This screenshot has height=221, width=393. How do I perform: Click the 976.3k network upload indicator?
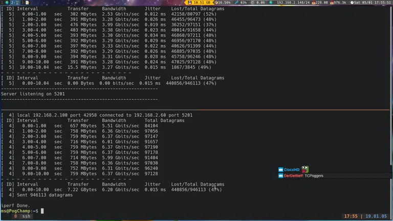coord(338,3)
